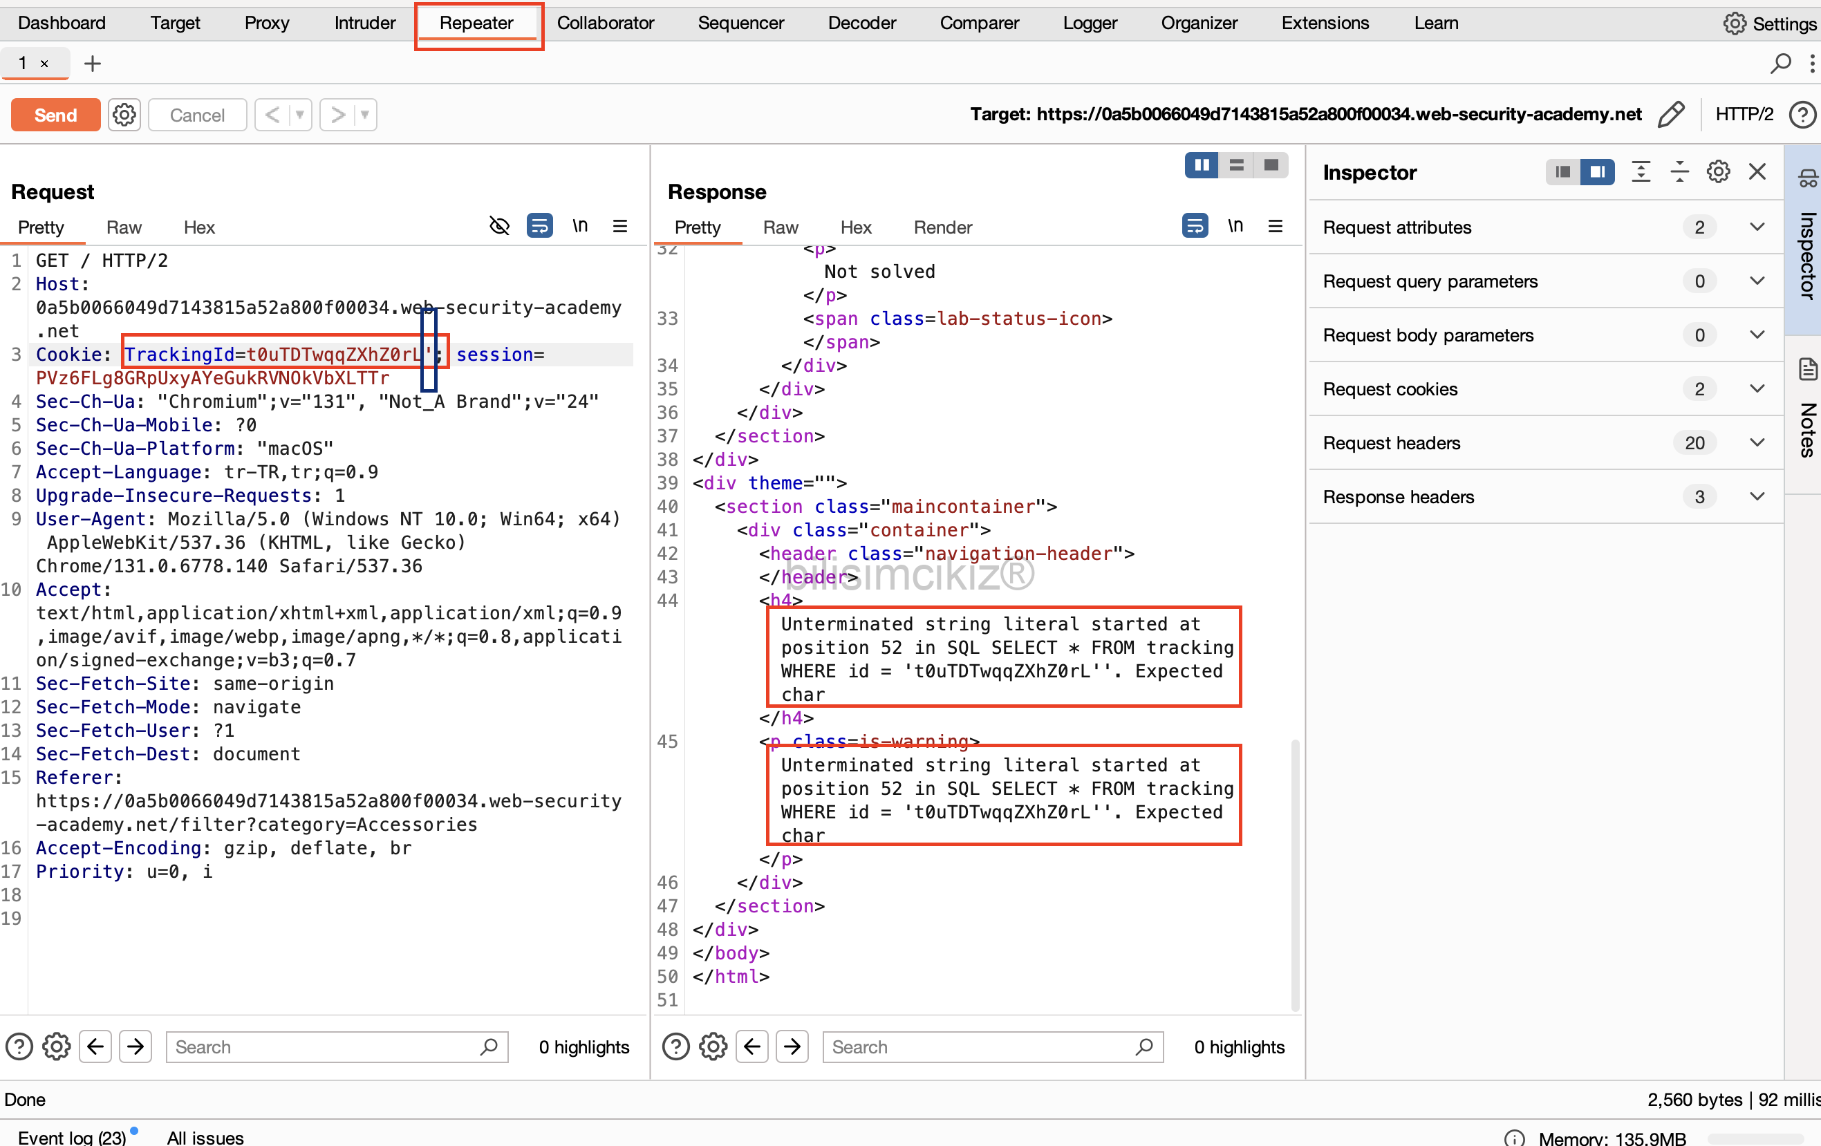
Task: Open the Intruder tab
Action: click(x=364, y=23)
